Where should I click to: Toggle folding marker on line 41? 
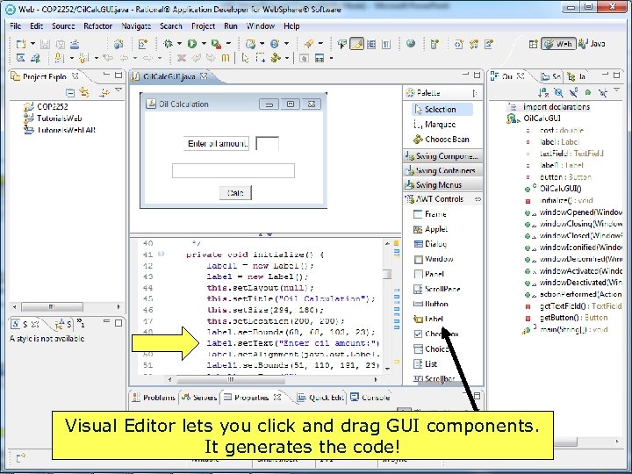162,254
